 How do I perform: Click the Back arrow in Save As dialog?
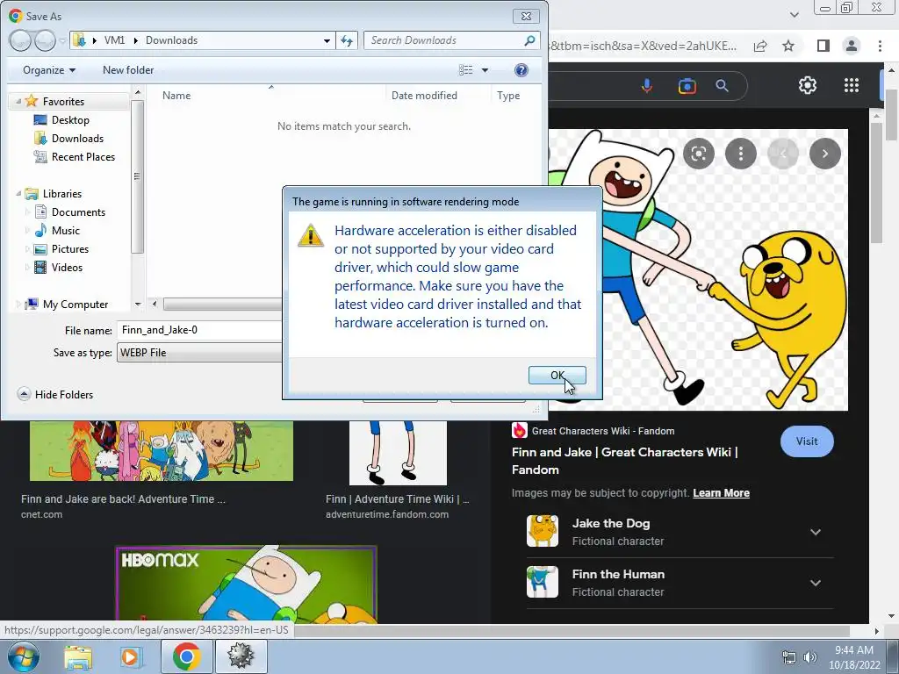pyautogui.click(x=20, y=40)
